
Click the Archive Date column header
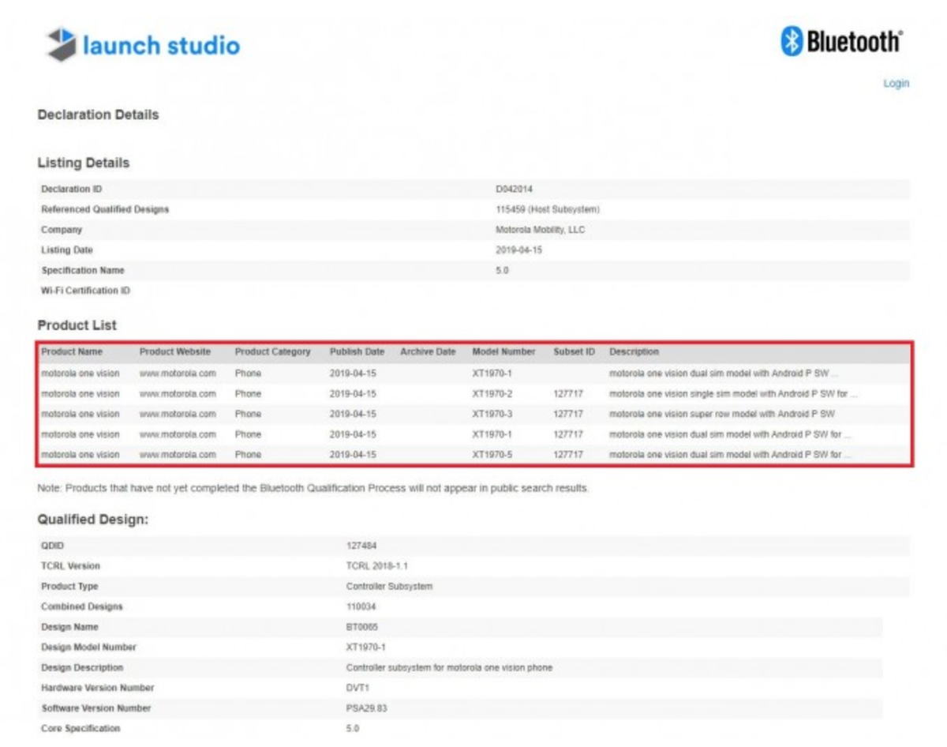(x=428, y=352)
